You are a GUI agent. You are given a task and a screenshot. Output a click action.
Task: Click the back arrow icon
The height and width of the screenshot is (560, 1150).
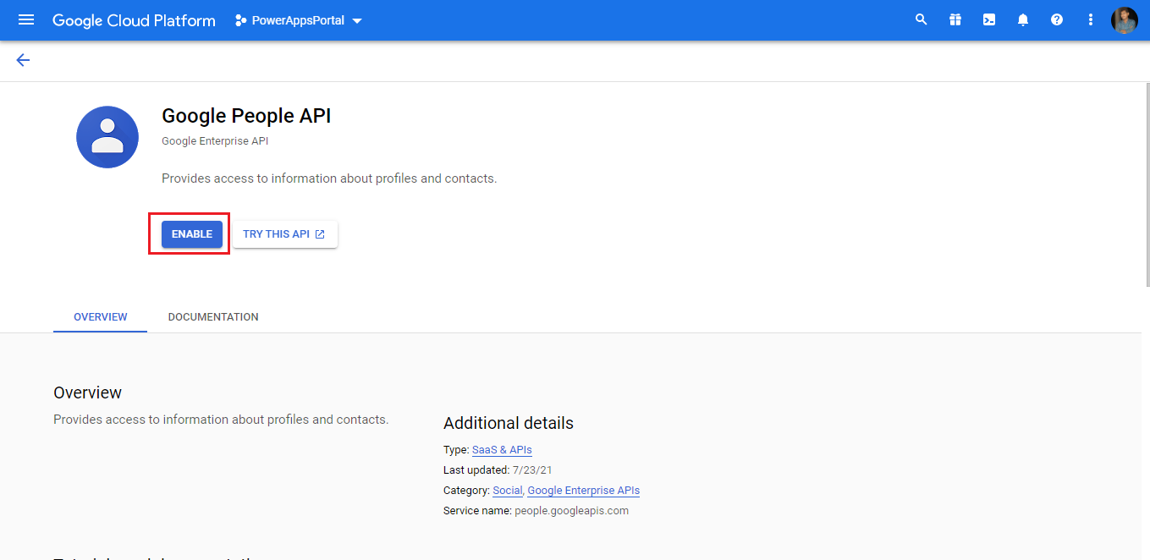pyautogui.click(x=23, y=60)
